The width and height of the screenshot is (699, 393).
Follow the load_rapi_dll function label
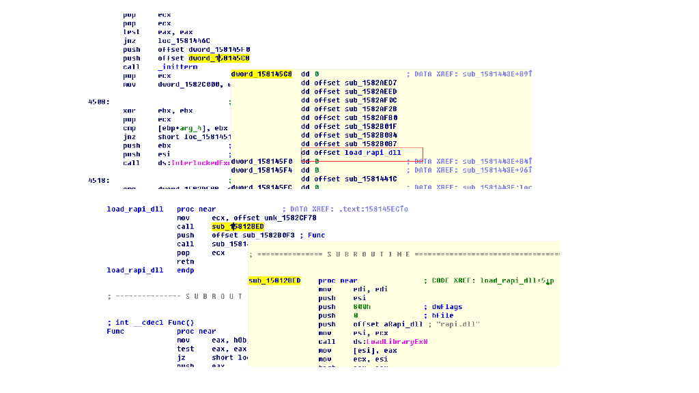[x=134, y=209]
